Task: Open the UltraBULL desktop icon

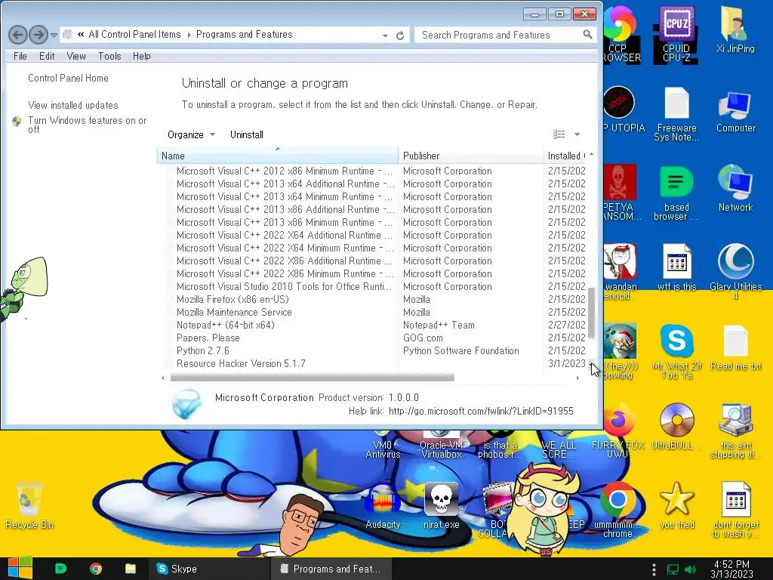Action: click(x=676, y=427)
